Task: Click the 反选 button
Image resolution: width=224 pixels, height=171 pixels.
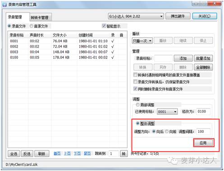Action: (x=27, y=154)
